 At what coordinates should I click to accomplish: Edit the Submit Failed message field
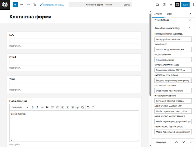click(x=173, y=49)
